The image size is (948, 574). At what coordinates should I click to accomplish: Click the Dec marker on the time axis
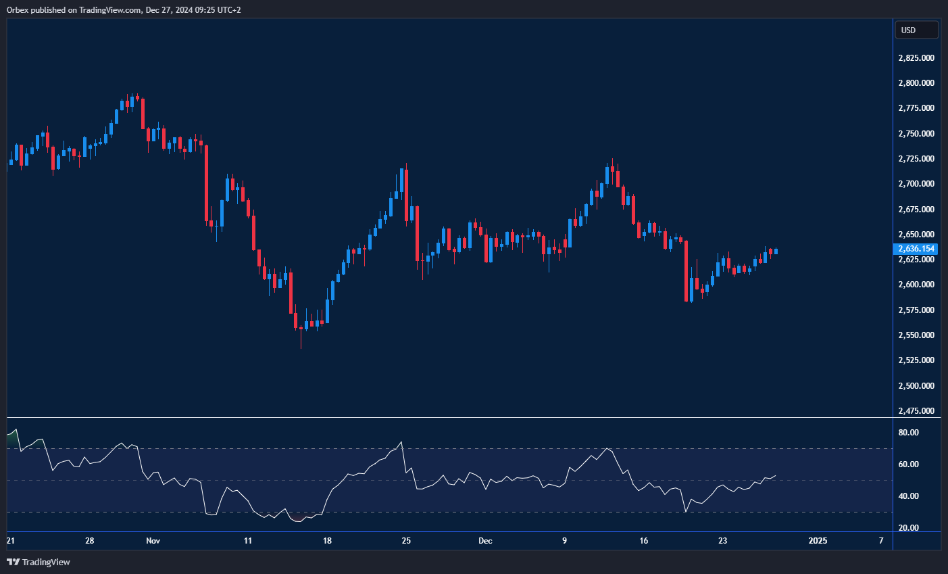[x=485, y=541]
